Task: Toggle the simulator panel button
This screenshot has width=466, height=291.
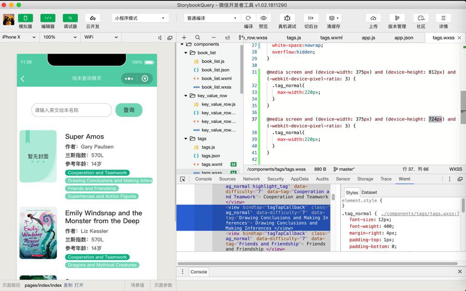Action: pos(25,18)
